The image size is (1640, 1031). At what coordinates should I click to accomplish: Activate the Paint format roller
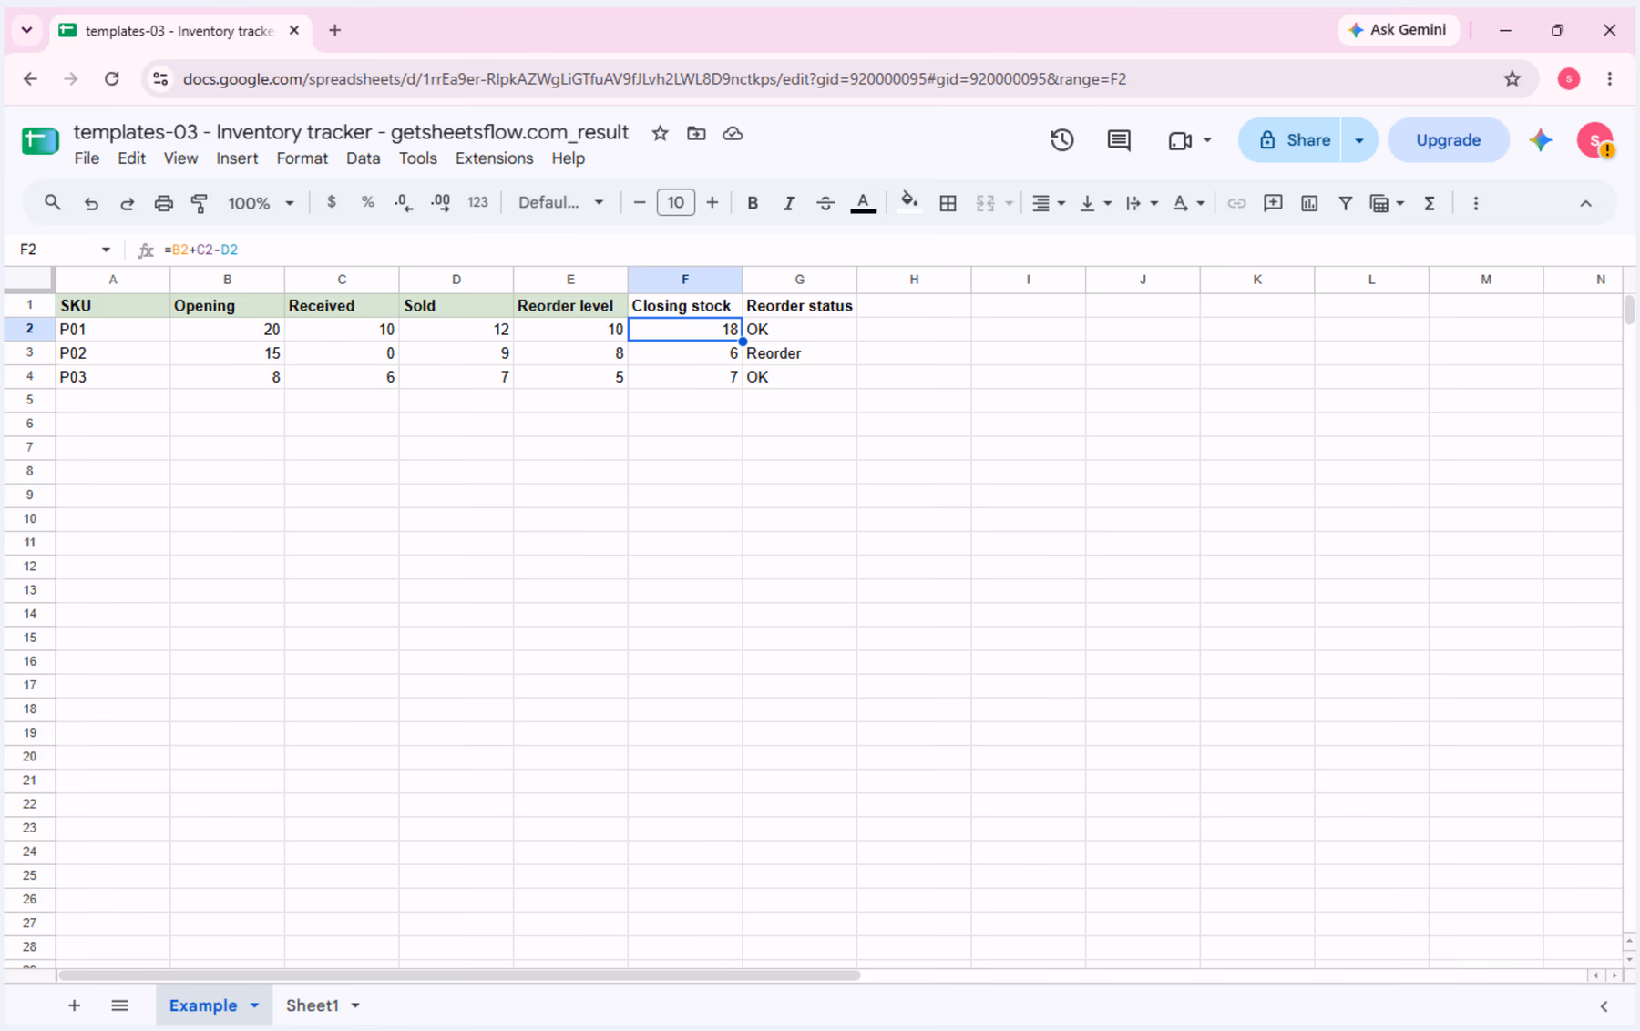(x=200, y=203)
